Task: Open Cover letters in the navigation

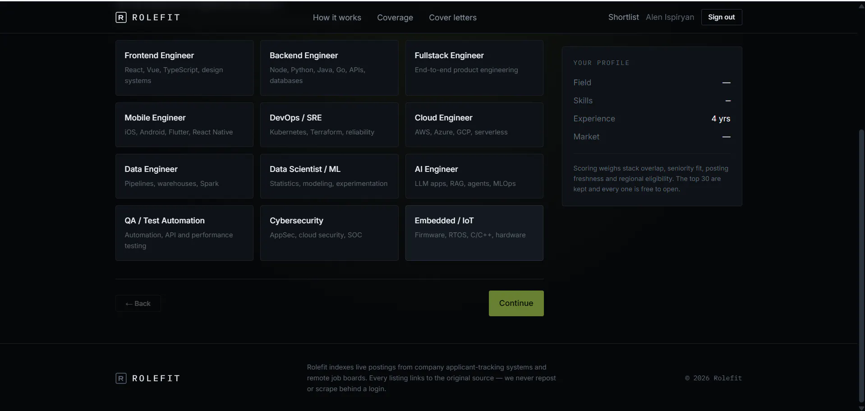Action: pyautogui.click(x=453, y=17)
